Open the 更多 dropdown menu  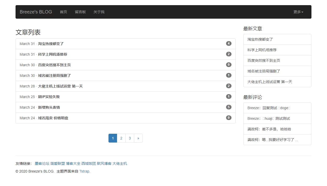pos(298,12)
